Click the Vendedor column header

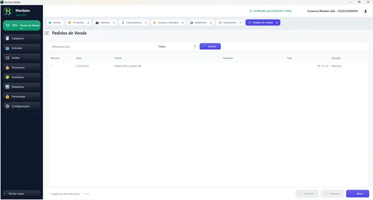coord(228,58)
